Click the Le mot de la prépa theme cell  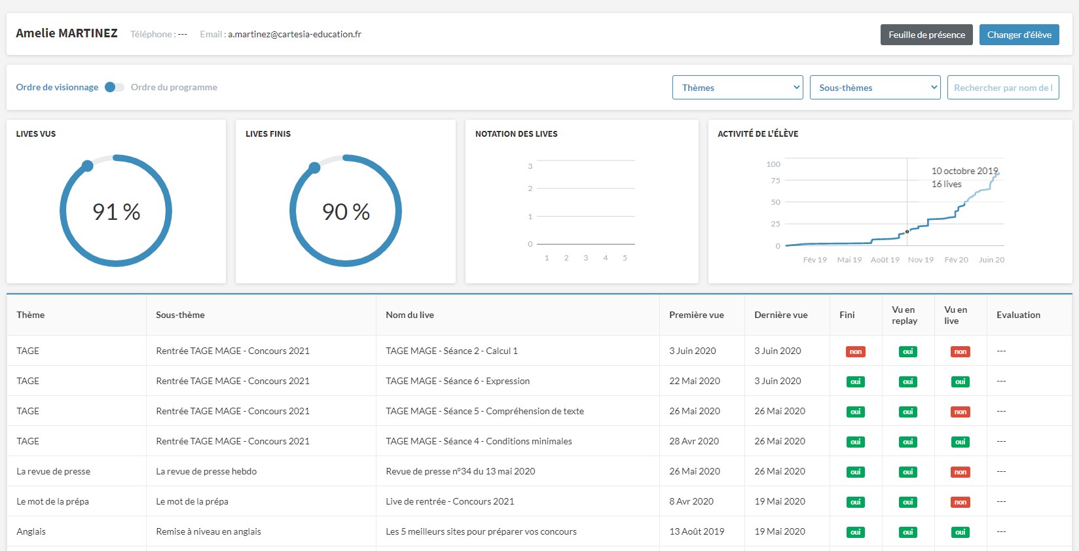tap(52, 501)
